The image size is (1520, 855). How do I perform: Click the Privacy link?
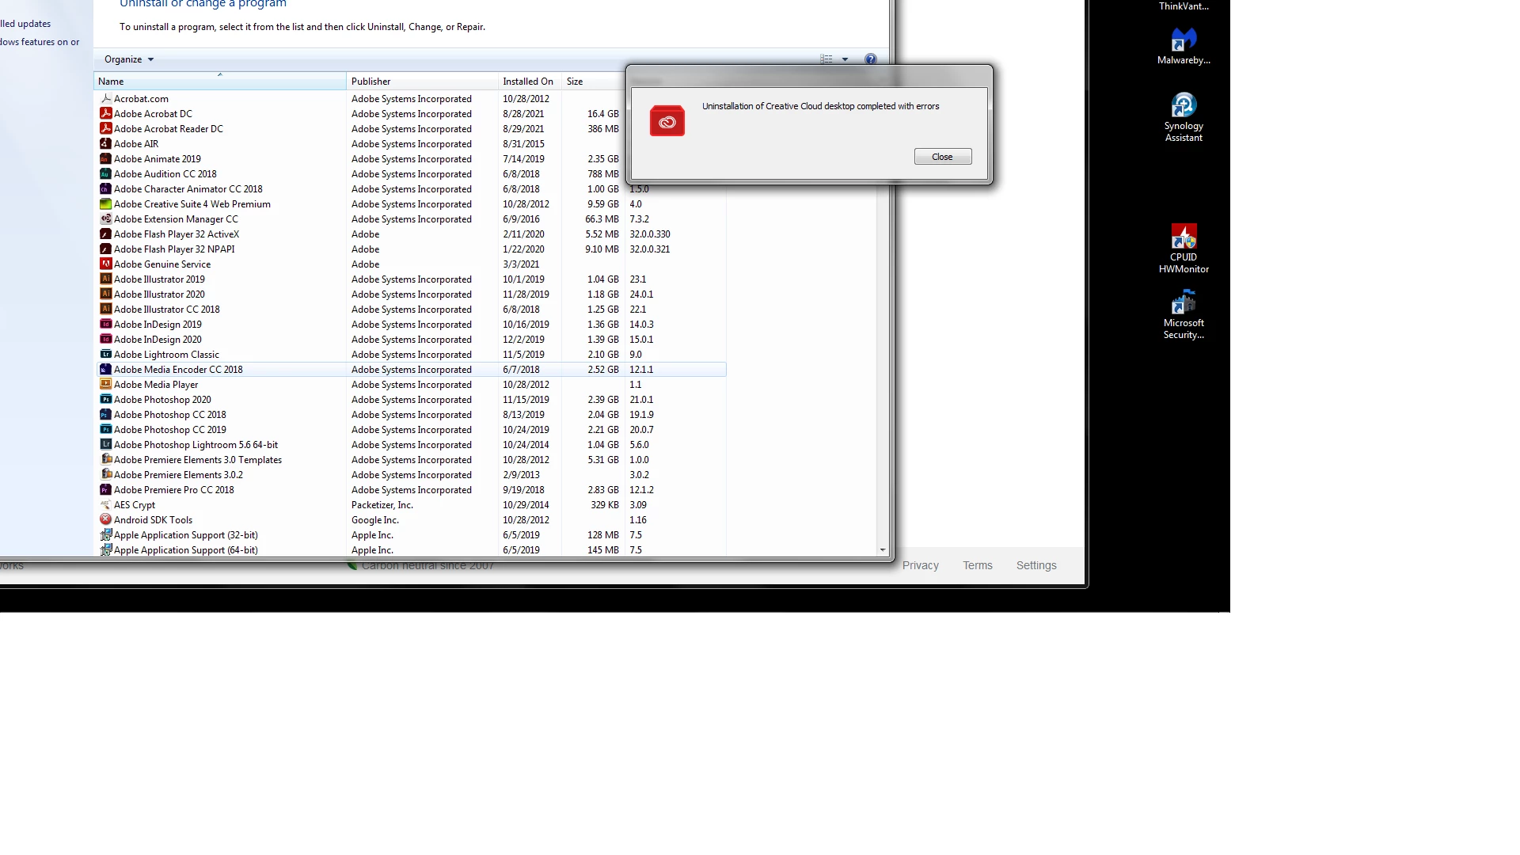(x=920, y=565)
